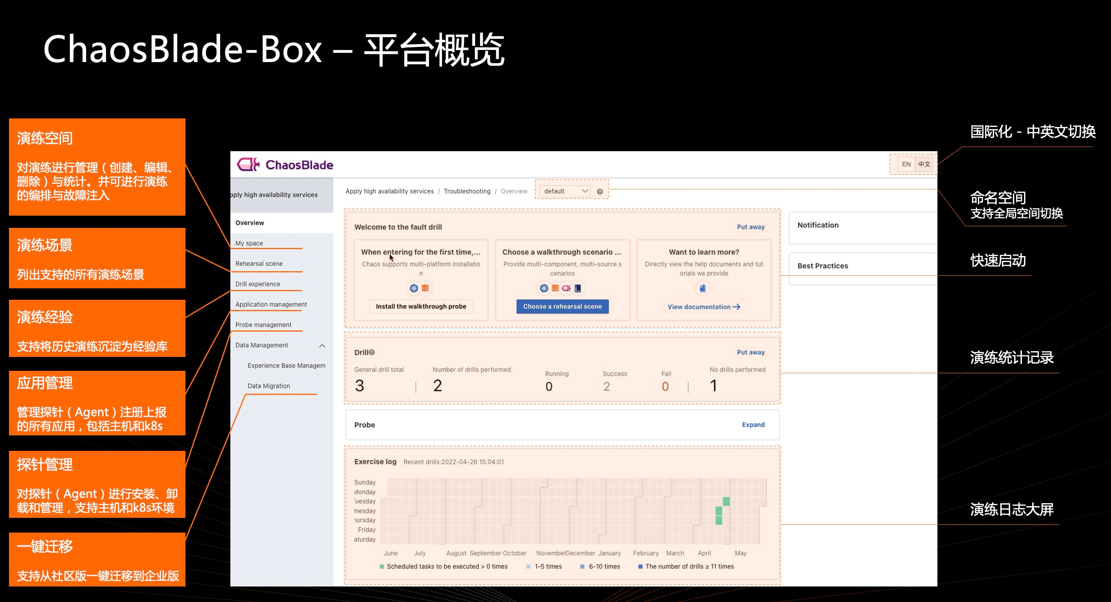Open My space in sidebar
The width and height of the screenshot is (1111, 602).
[x=249, y=243]
